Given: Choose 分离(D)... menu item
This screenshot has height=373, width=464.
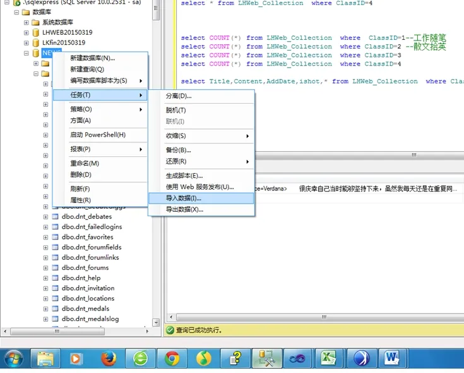Looking at the screenshot, I should [201, 96].
